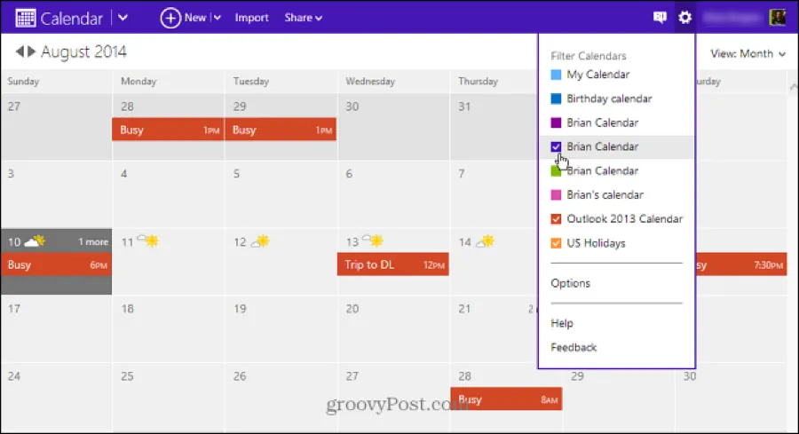Image resolution: width=799 pixels, height=434 pixels.
Task: Open the Share dropdown menu
Action: pos(303,18)
